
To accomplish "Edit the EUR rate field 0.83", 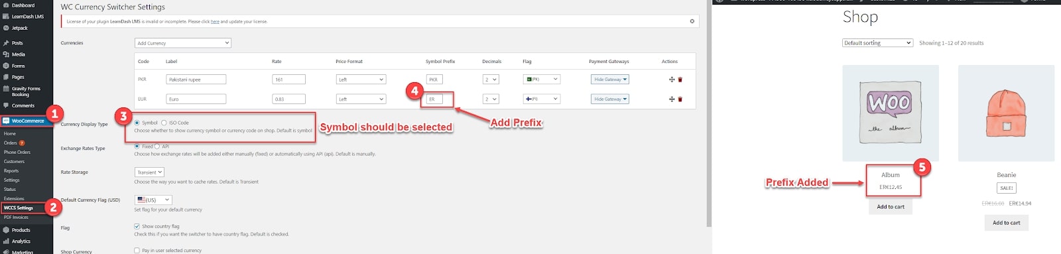I will (289, 99).
